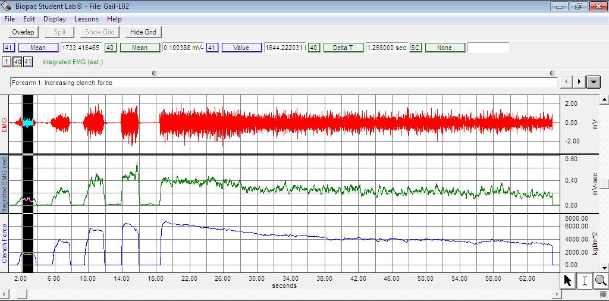Open the File menu
609x301 pixels.
point(10,19)
